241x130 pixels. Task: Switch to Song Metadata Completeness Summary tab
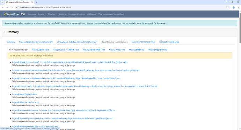pyautogui.click(x=36, y=42)
